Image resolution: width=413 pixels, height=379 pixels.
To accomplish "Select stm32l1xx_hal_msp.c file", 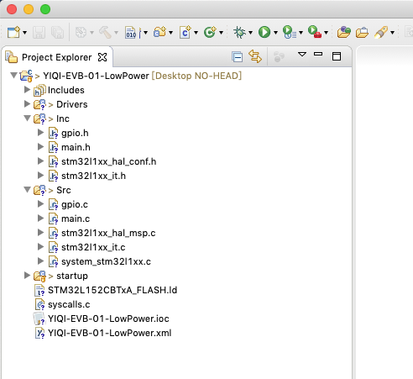I will point(108,233).
